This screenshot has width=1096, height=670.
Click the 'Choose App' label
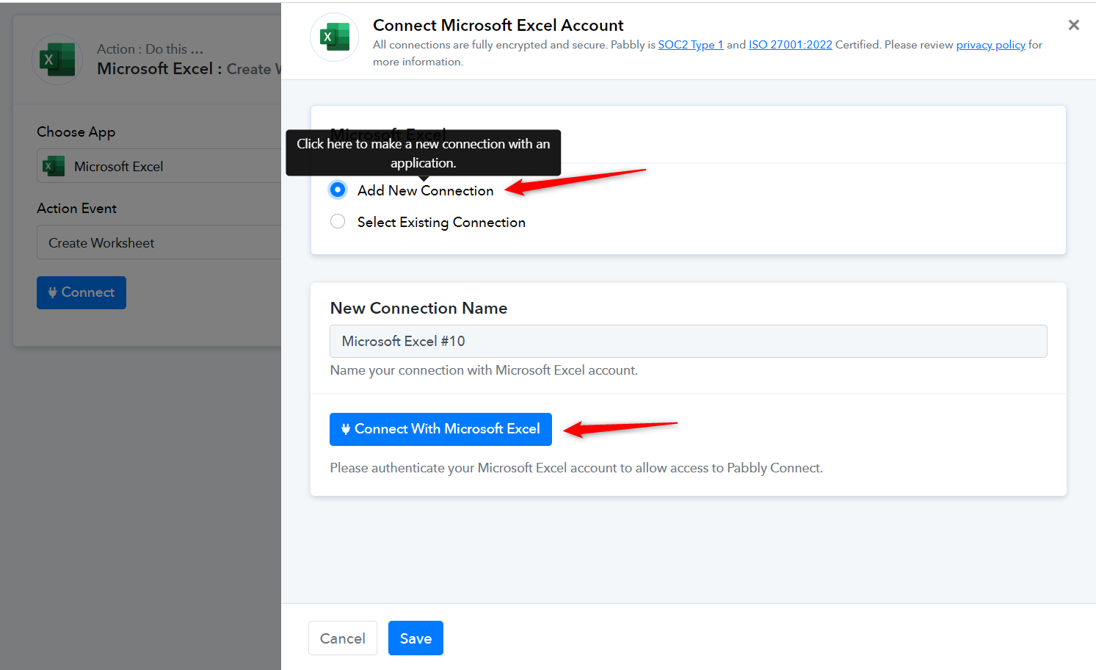coord(76,132)
